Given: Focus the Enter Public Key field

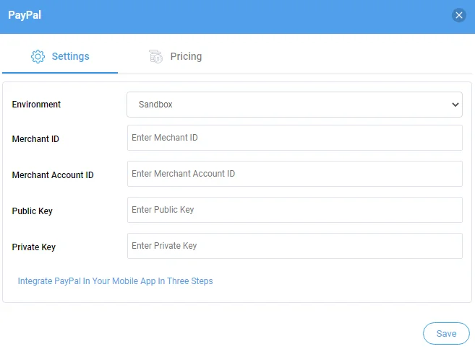Looking at the screenshot, I should point(294,210).
